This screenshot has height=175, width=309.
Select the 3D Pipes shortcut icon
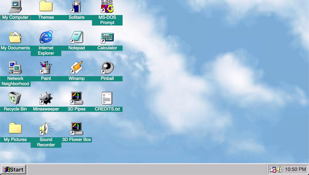point(76,98)
